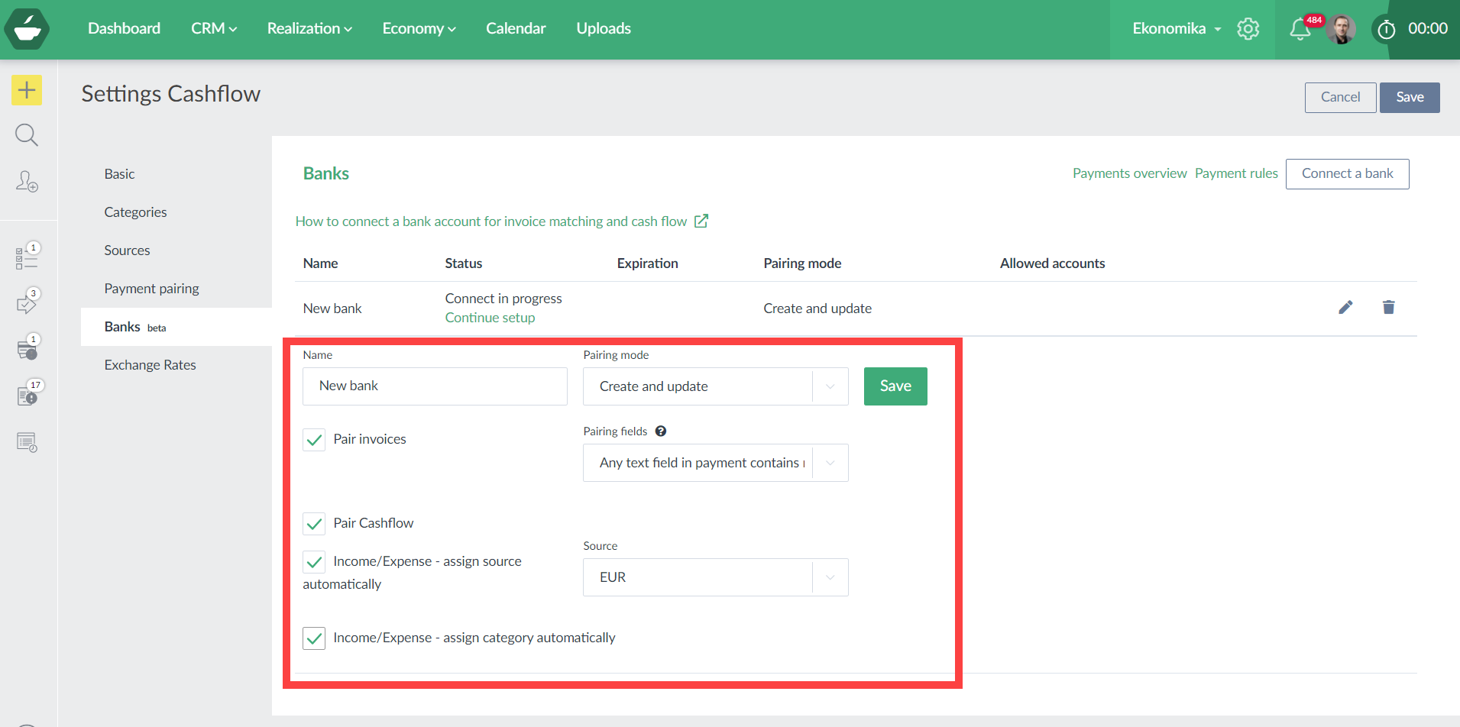Delete New bank using trash icon

click(1388, 307)
